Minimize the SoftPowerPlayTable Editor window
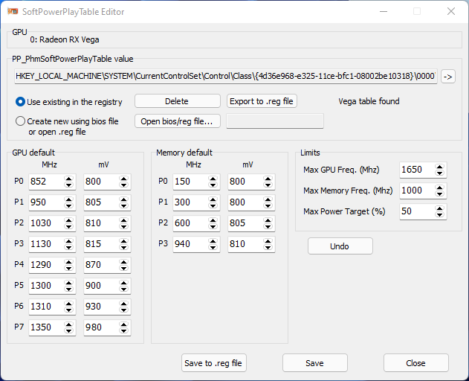 tap(384, 11)
